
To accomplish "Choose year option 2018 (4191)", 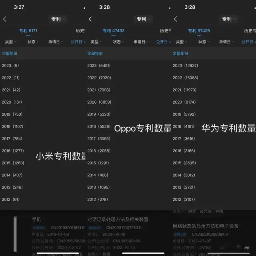I will 184,126.
